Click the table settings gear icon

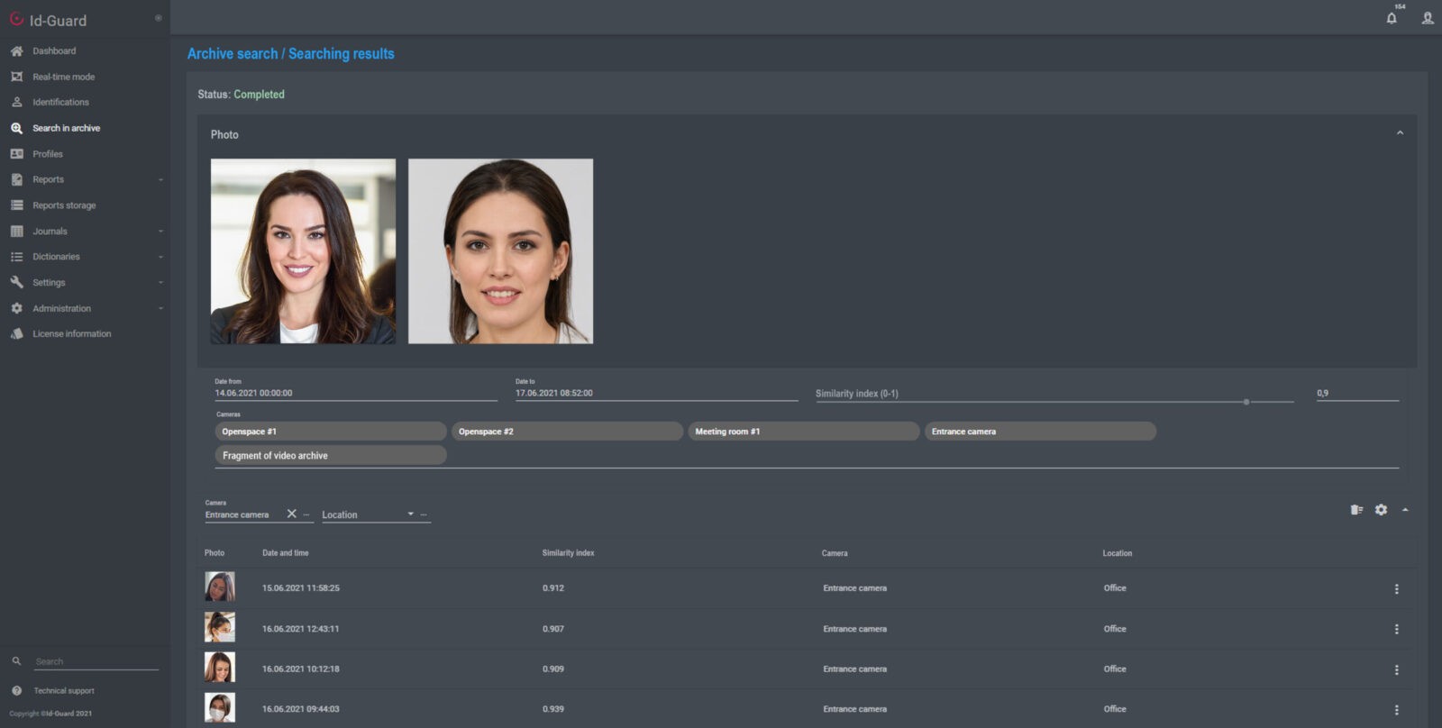click(x=1381, y=510)
